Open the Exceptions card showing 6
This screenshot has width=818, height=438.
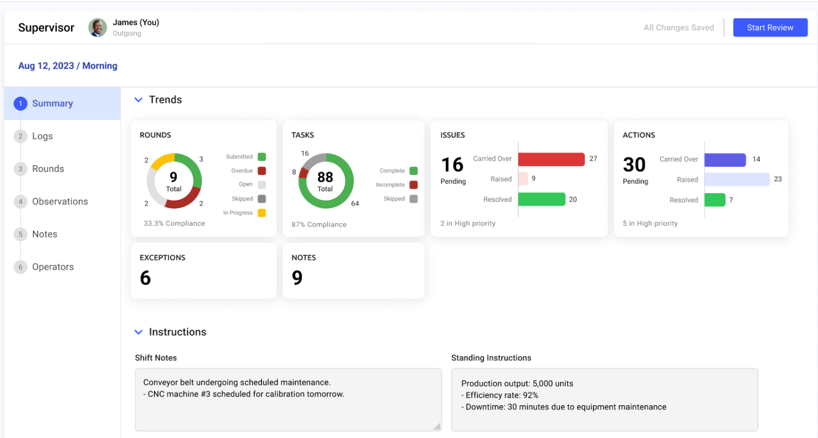point(203,271)
